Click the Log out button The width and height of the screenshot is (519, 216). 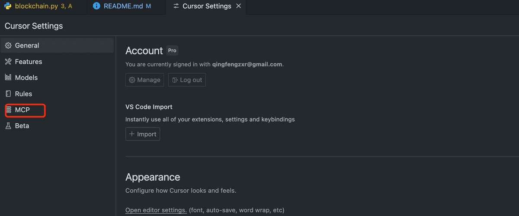(187, 80)
